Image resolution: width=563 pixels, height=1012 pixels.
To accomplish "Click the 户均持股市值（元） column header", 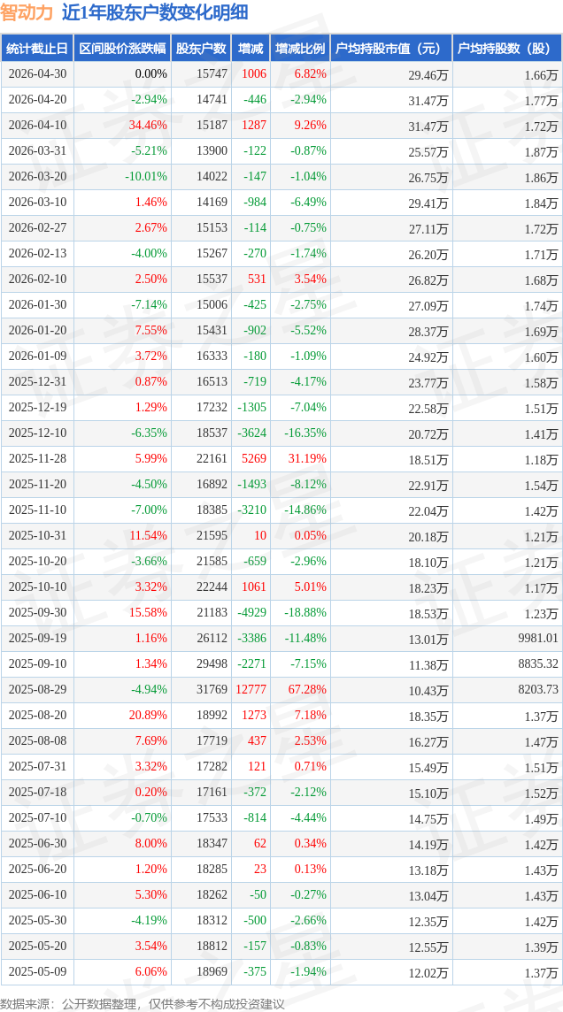I will pyautogui.click(x=391, y=49).
